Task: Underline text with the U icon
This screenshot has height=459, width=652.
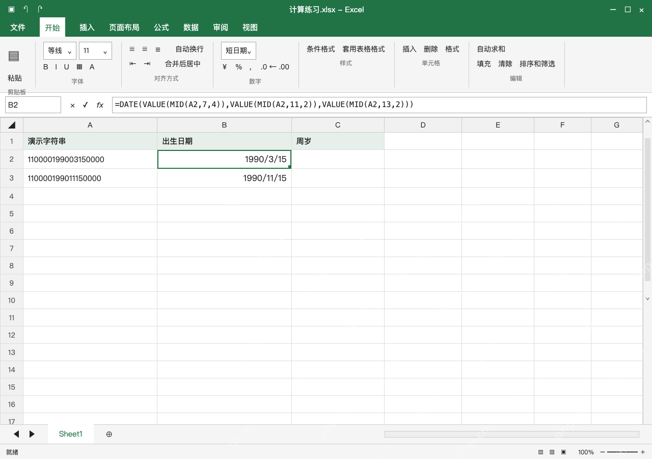Action: 66,67
